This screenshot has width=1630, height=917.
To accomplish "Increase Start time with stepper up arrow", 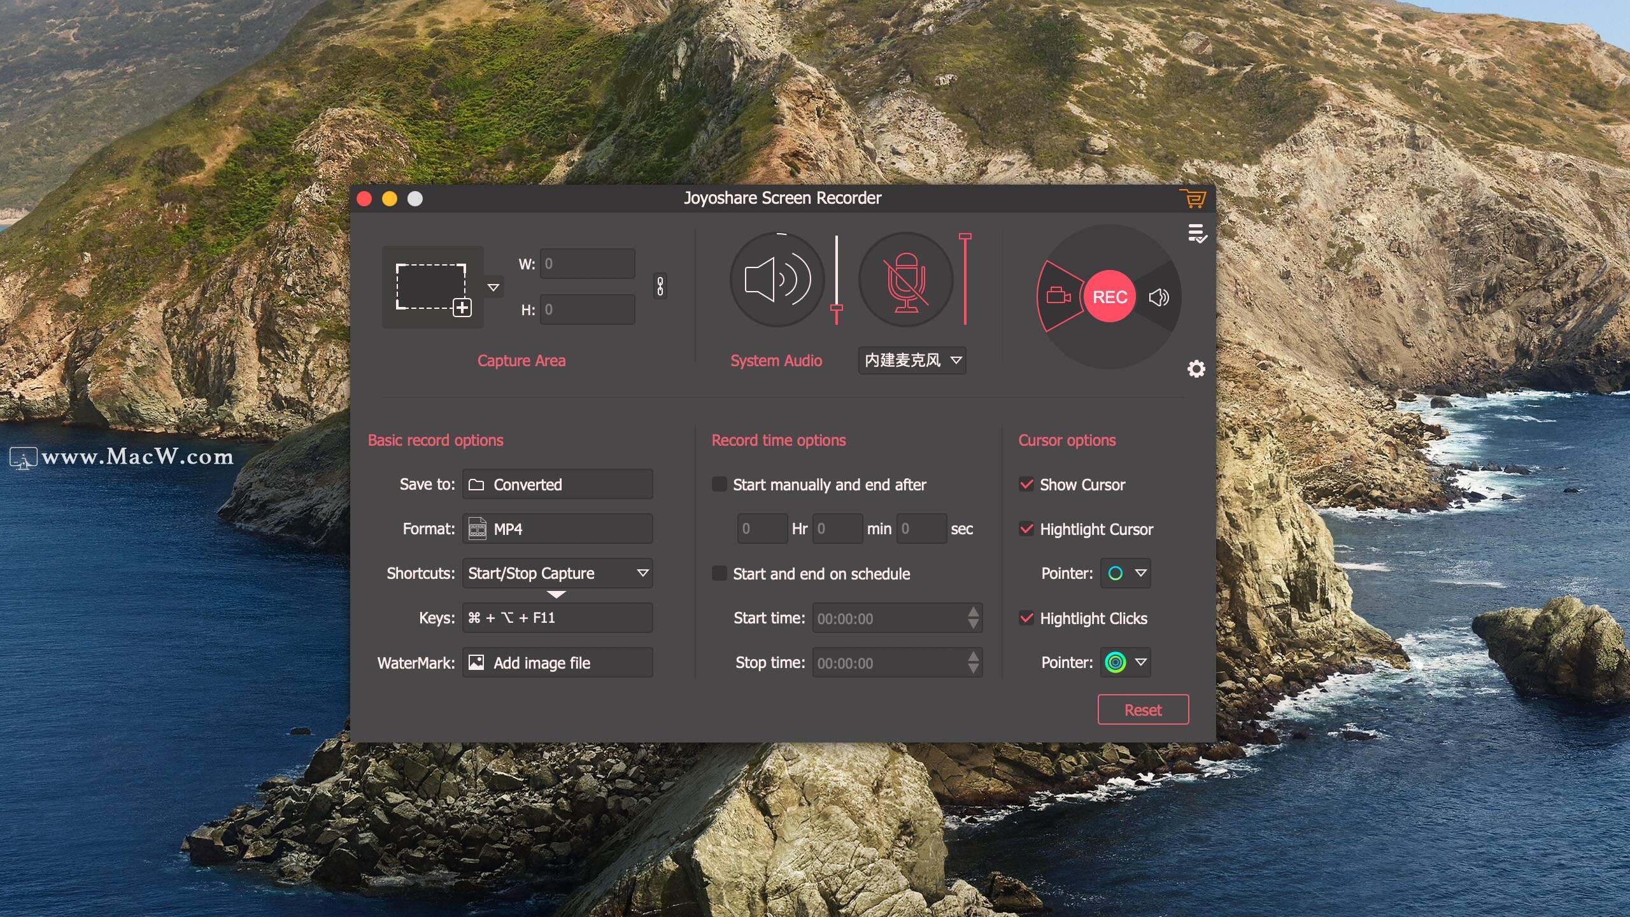I will pyautogui.click(x=973, y=611).
